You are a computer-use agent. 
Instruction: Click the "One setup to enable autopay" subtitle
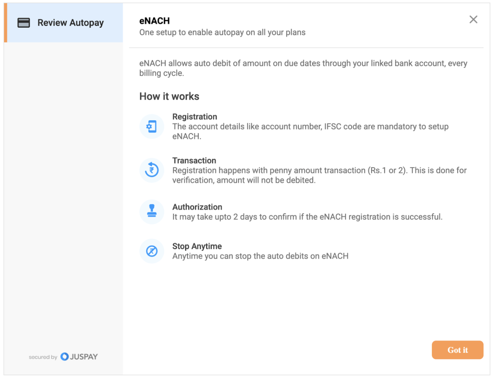[222, 33]
